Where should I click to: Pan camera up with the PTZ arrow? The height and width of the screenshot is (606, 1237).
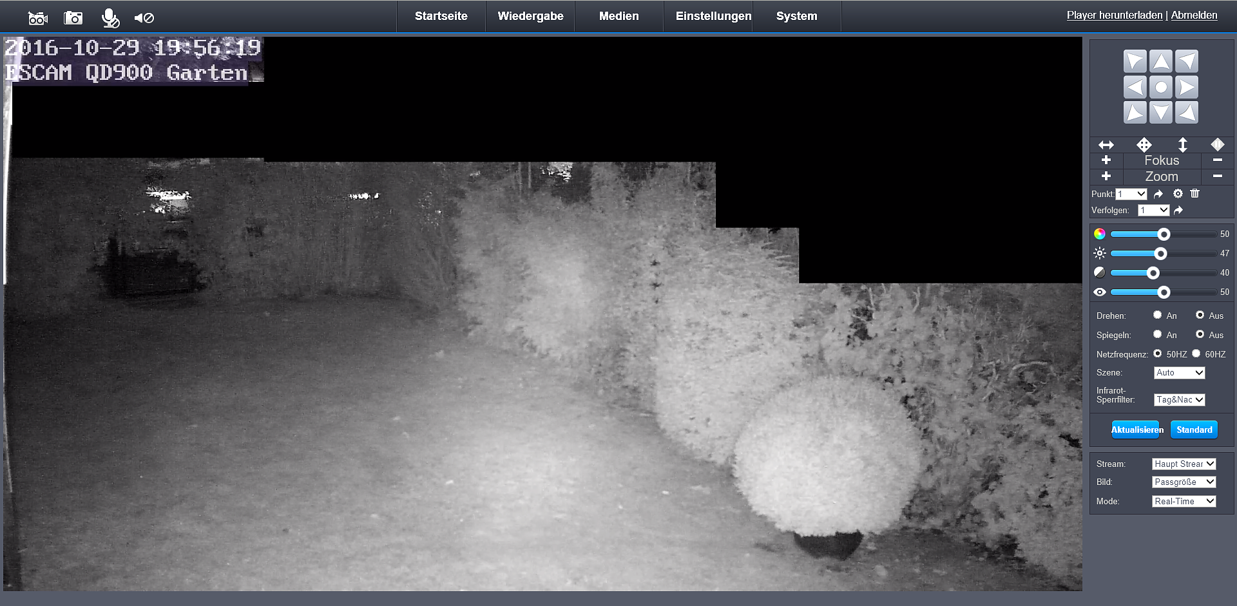[x=1160, y=62]
